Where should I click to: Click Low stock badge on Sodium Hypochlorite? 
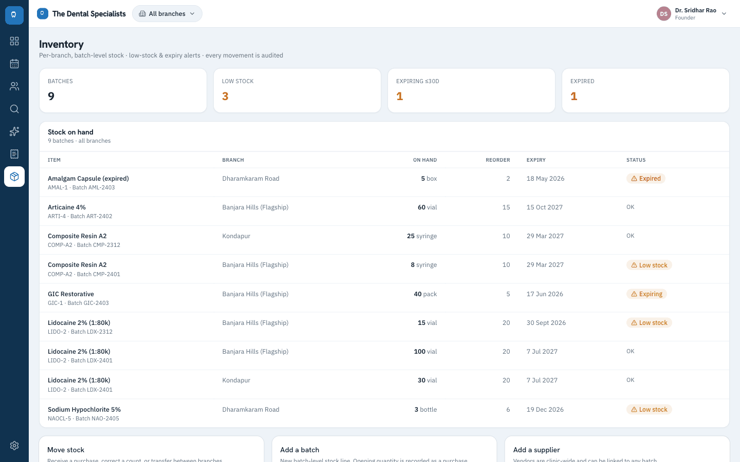point(649,410)
